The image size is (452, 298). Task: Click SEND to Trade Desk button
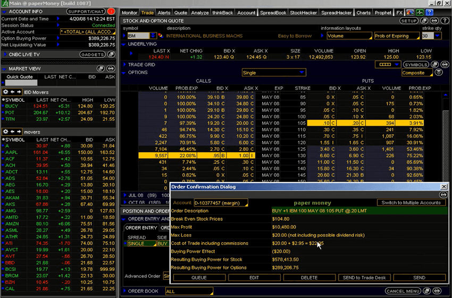364,278
